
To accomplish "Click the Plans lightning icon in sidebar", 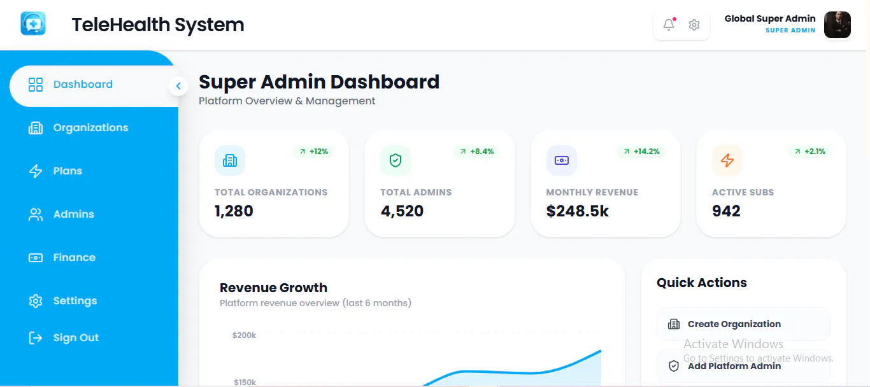I will [x=36, y=171].
